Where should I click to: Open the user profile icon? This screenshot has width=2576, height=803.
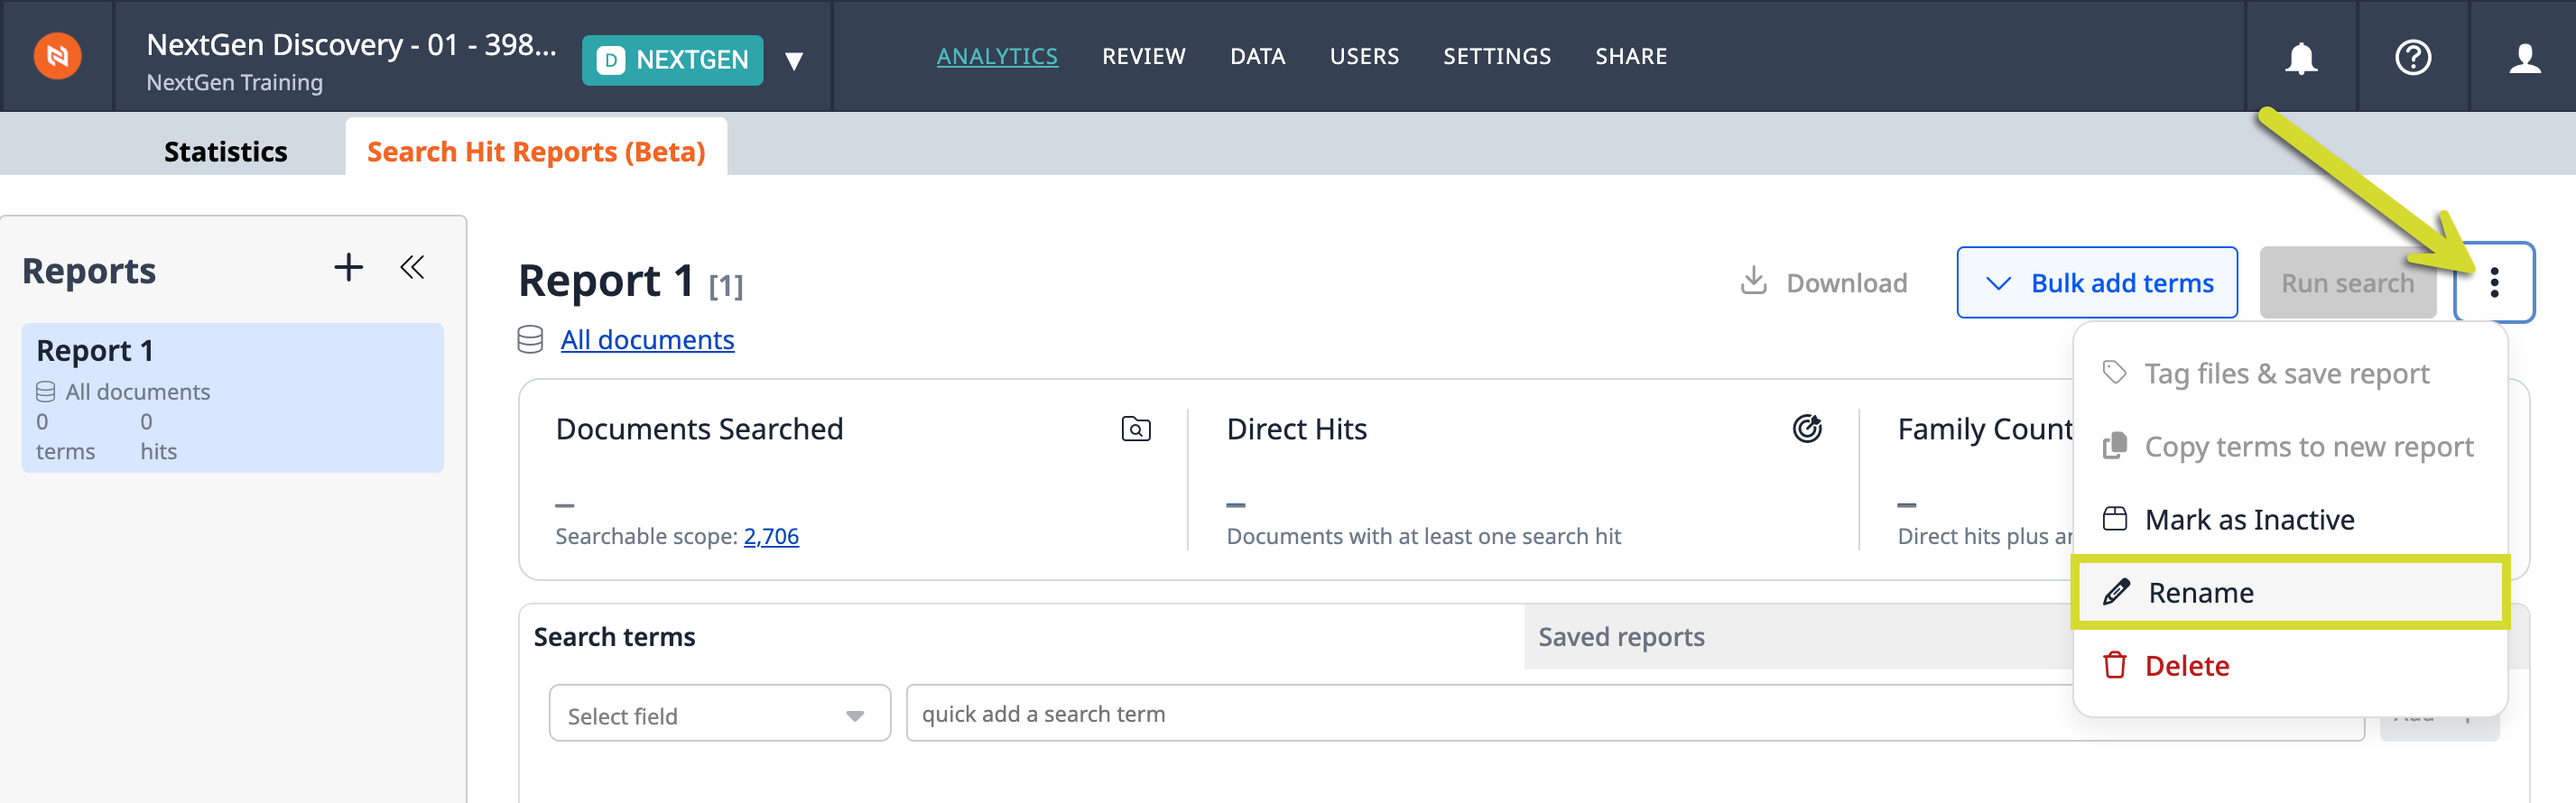point(2525,57)
